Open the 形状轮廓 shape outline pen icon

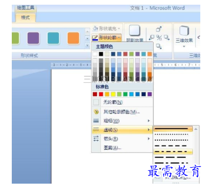[x=95, y=38]
